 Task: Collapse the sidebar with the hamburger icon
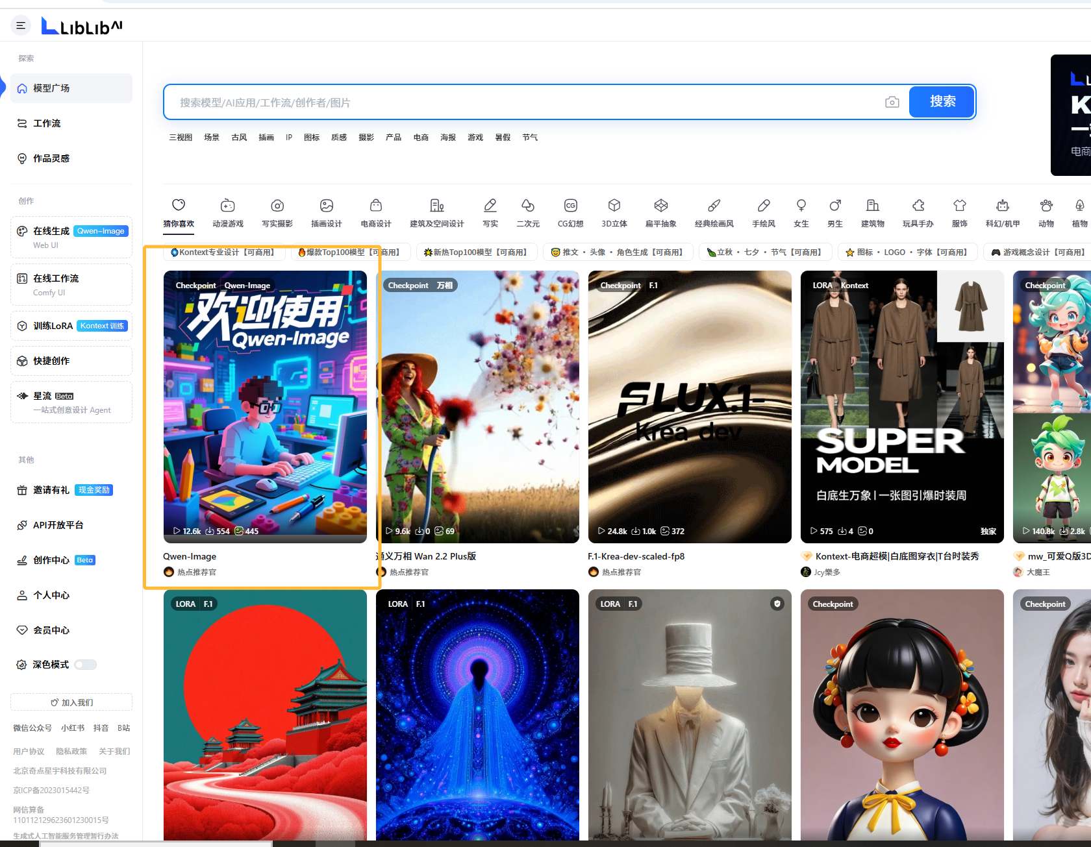pos(21,25)
